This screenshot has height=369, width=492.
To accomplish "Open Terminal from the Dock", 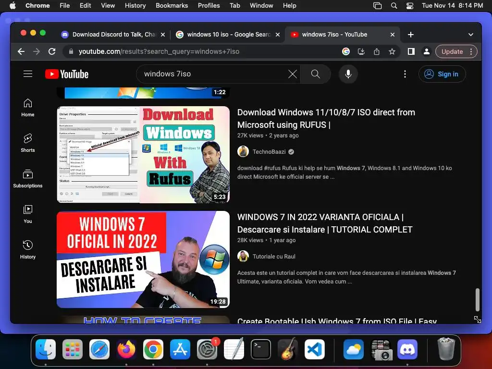I will [261, 349].
